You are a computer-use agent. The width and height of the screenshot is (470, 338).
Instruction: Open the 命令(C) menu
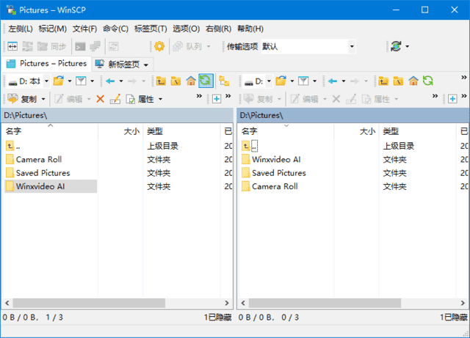click(x=115, y=29)
